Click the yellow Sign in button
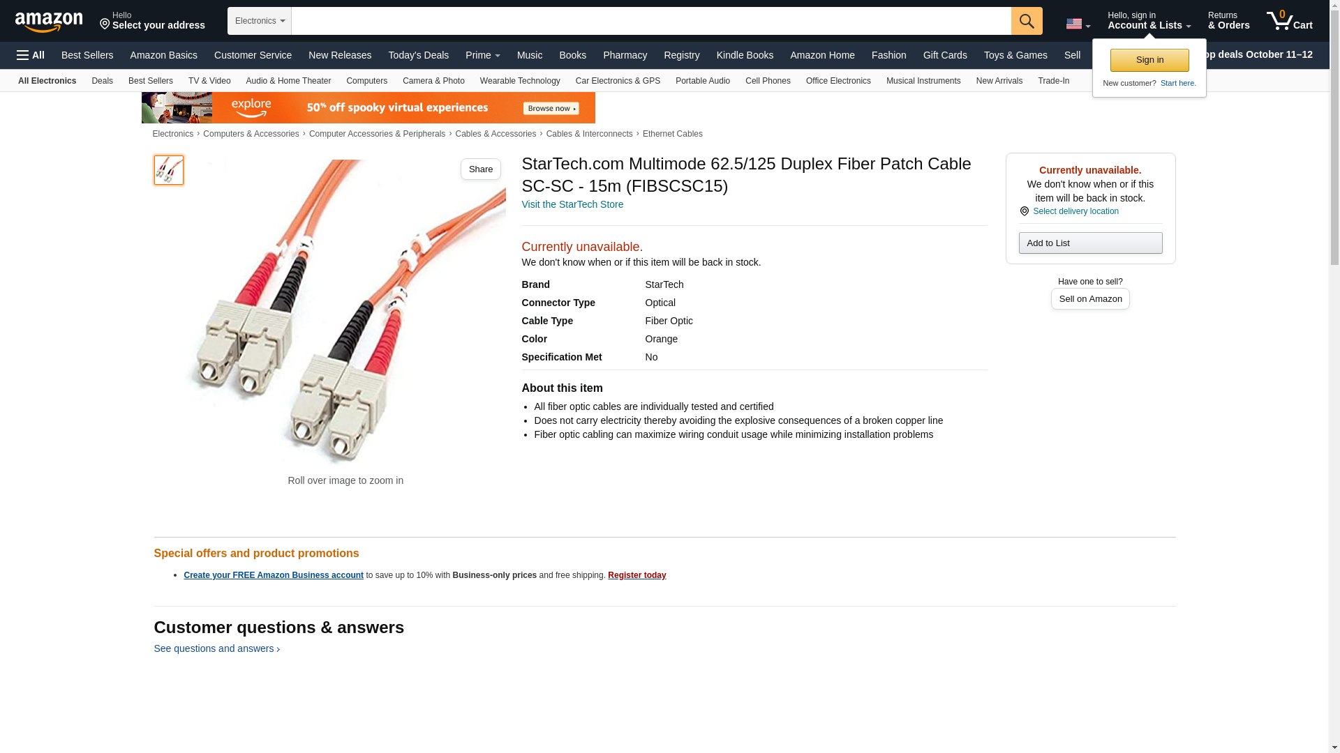This screenshot has height=753, width=1340. pyautogui.click(x=1149, y=60)
